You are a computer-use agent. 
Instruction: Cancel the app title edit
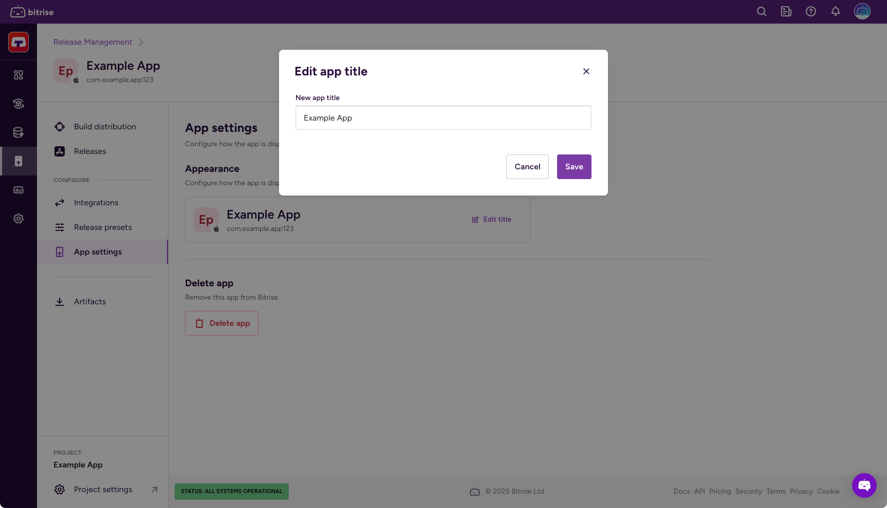[x=527, y=167]
